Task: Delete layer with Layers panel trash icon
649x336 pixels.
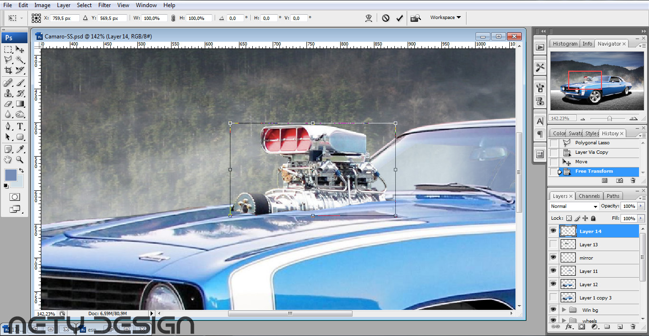Action: (x=633, y=327)
